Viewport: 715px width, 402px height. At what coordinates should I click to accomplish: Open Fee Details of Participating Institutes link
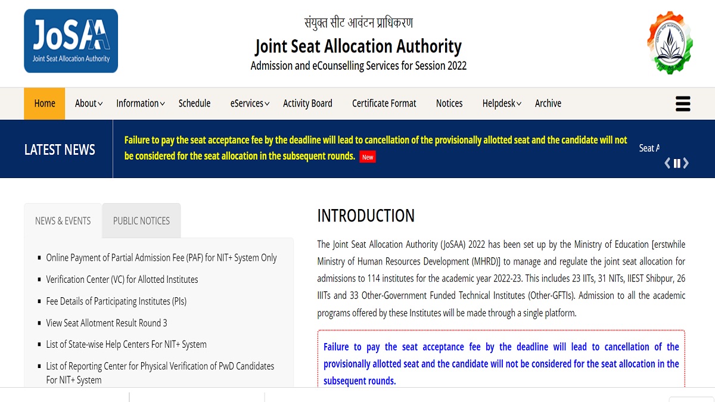[x=116, y=301]
